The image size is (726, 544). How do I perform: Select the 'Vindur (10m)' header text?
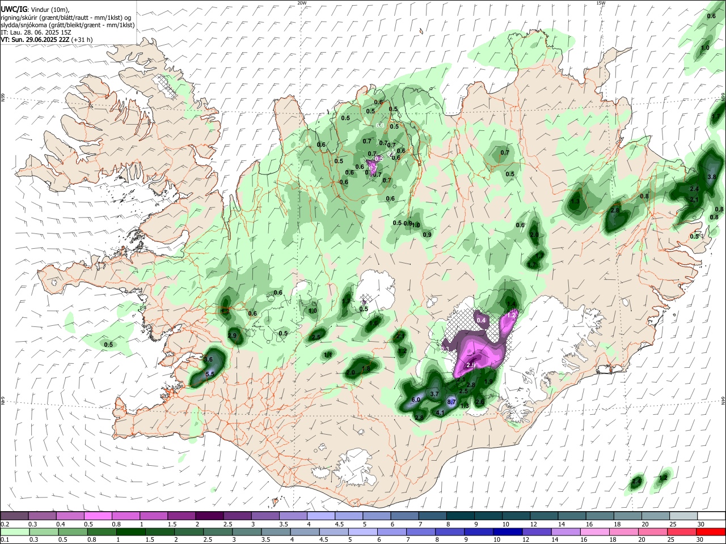click(x=51, y=10)
